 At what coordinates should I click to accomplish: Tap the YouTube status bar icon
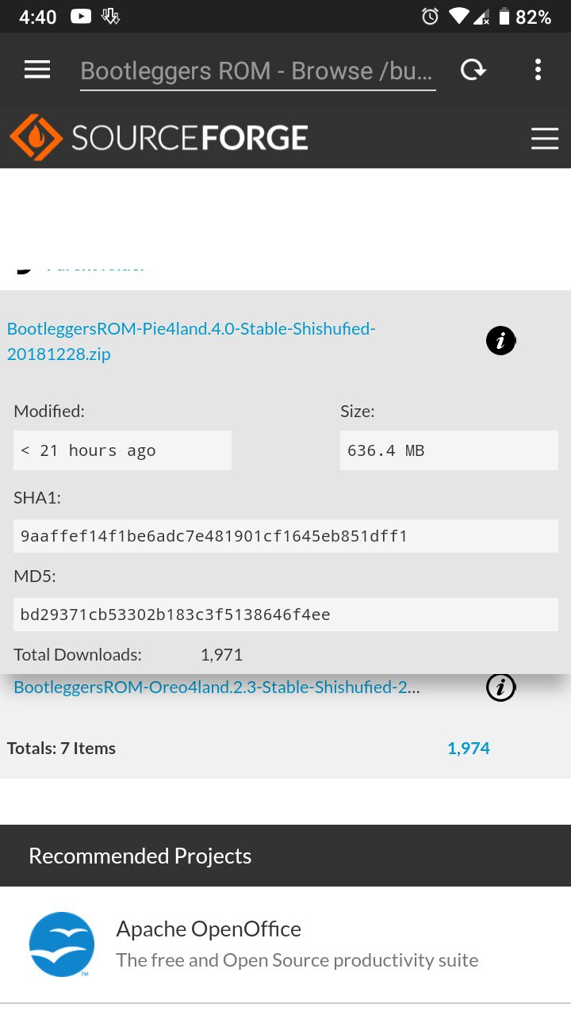pos(80,16)
